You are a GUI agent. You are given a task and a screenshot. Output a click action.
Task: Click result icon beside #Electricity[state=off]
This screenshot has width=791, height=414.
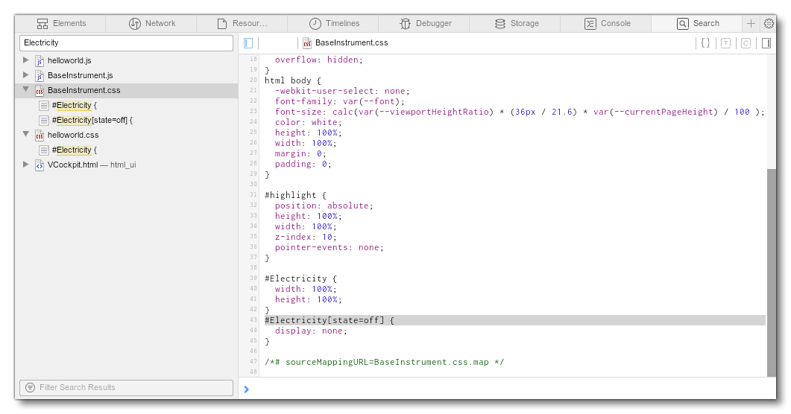coord(44,121)
